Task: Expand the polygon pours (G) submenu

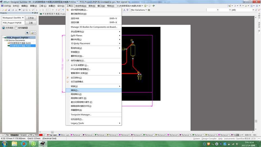Action: [94, 32]
